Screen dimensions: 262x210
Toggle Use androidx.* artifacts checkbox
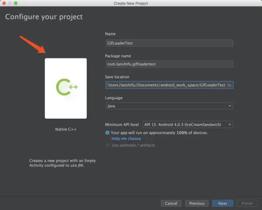point(108,145)
